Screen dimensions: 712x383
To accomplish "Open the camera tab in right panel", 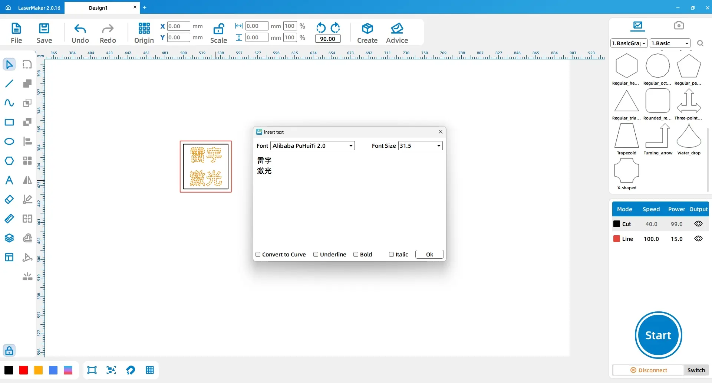I will tap(679, 25).
